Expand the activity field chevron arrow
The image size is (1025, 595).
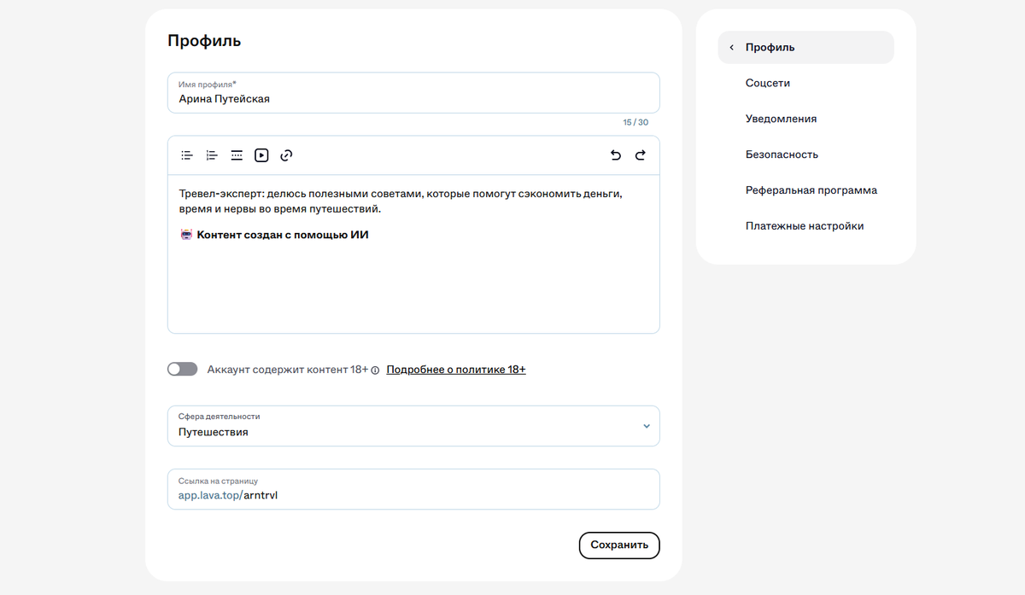pyautogui.click(x=646, y=426)
